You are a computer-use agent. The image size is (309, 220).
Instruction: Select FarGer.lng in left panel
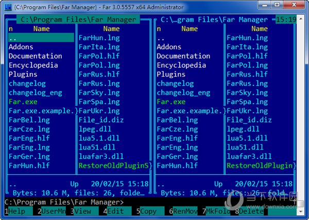tap(29, 156)
